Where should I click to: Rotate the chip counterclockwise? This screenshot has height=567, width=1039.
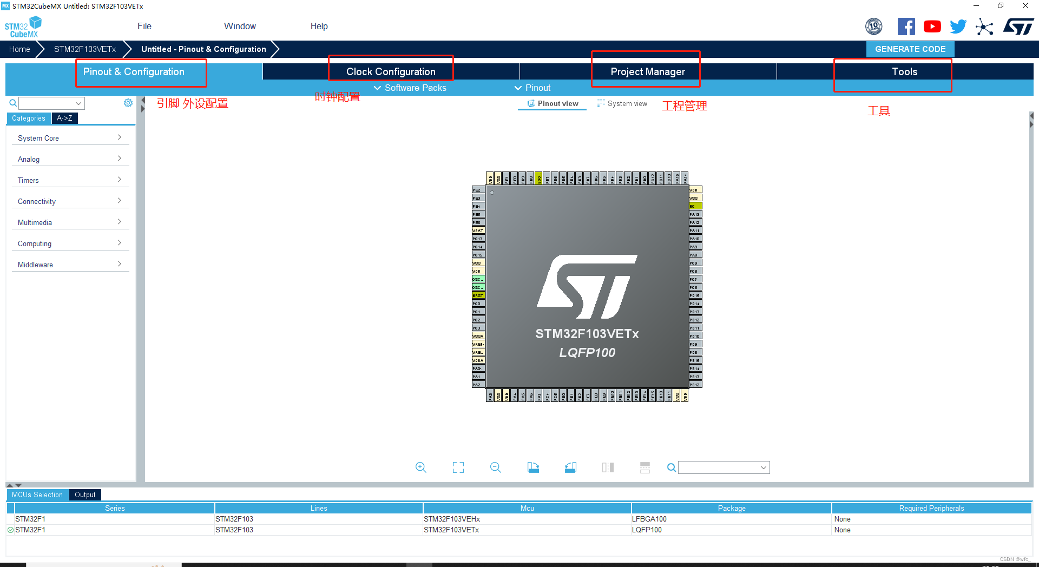tap(570, 467)
